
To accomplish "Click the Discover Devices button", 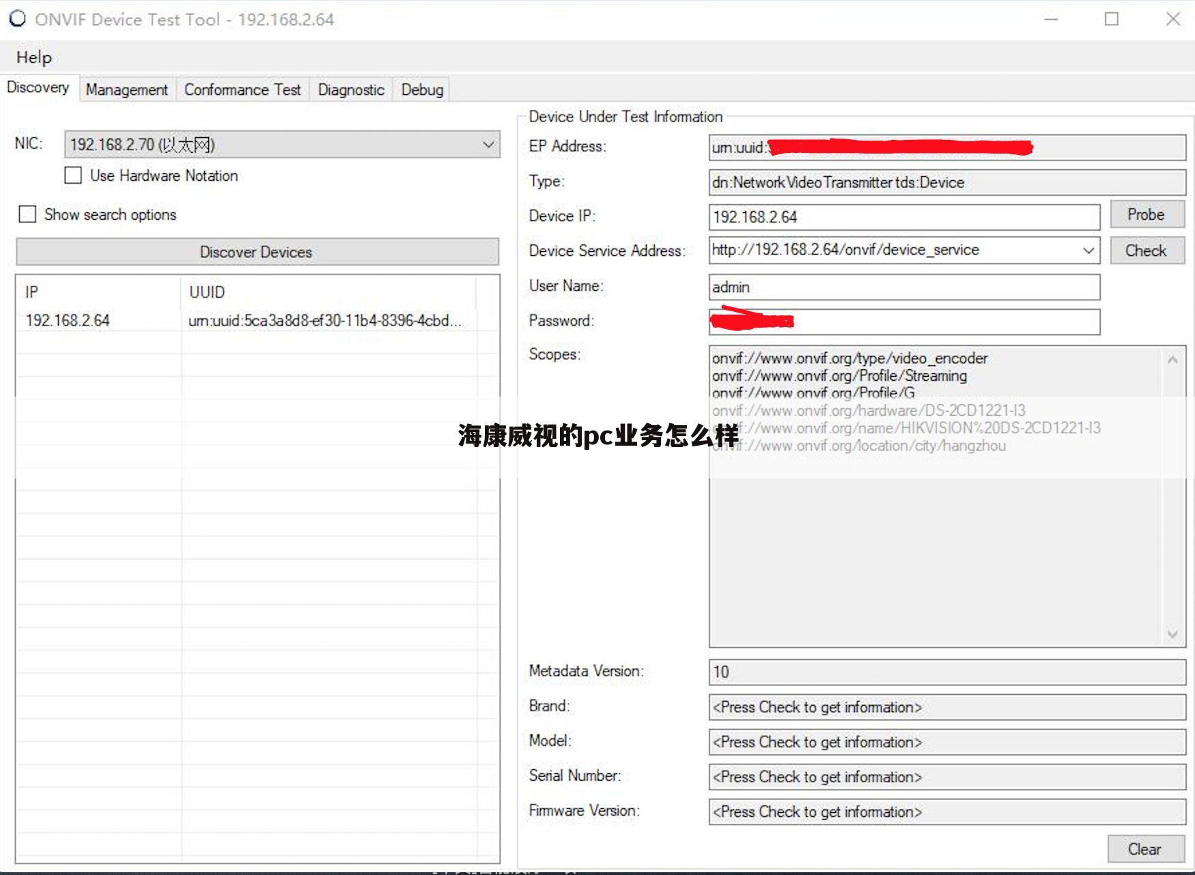I will click(x=257, y=252).
